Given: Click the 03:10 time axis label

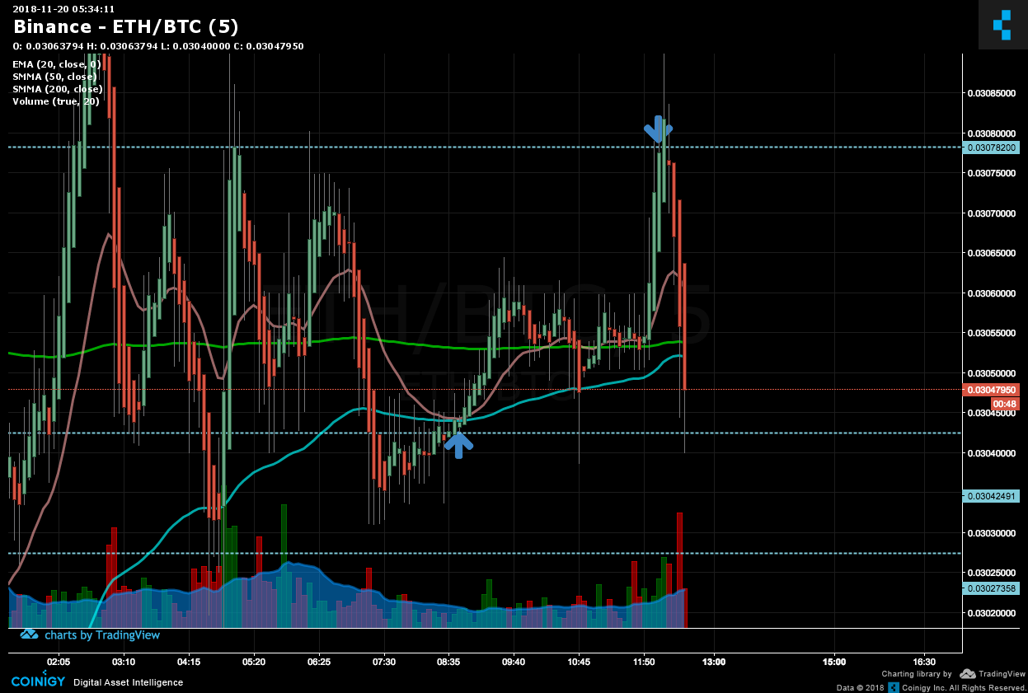Looking at the screenshot, I should (x=124, y=662).
